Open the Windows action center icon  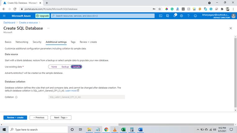pyautogui.click(x=231, y=130)
